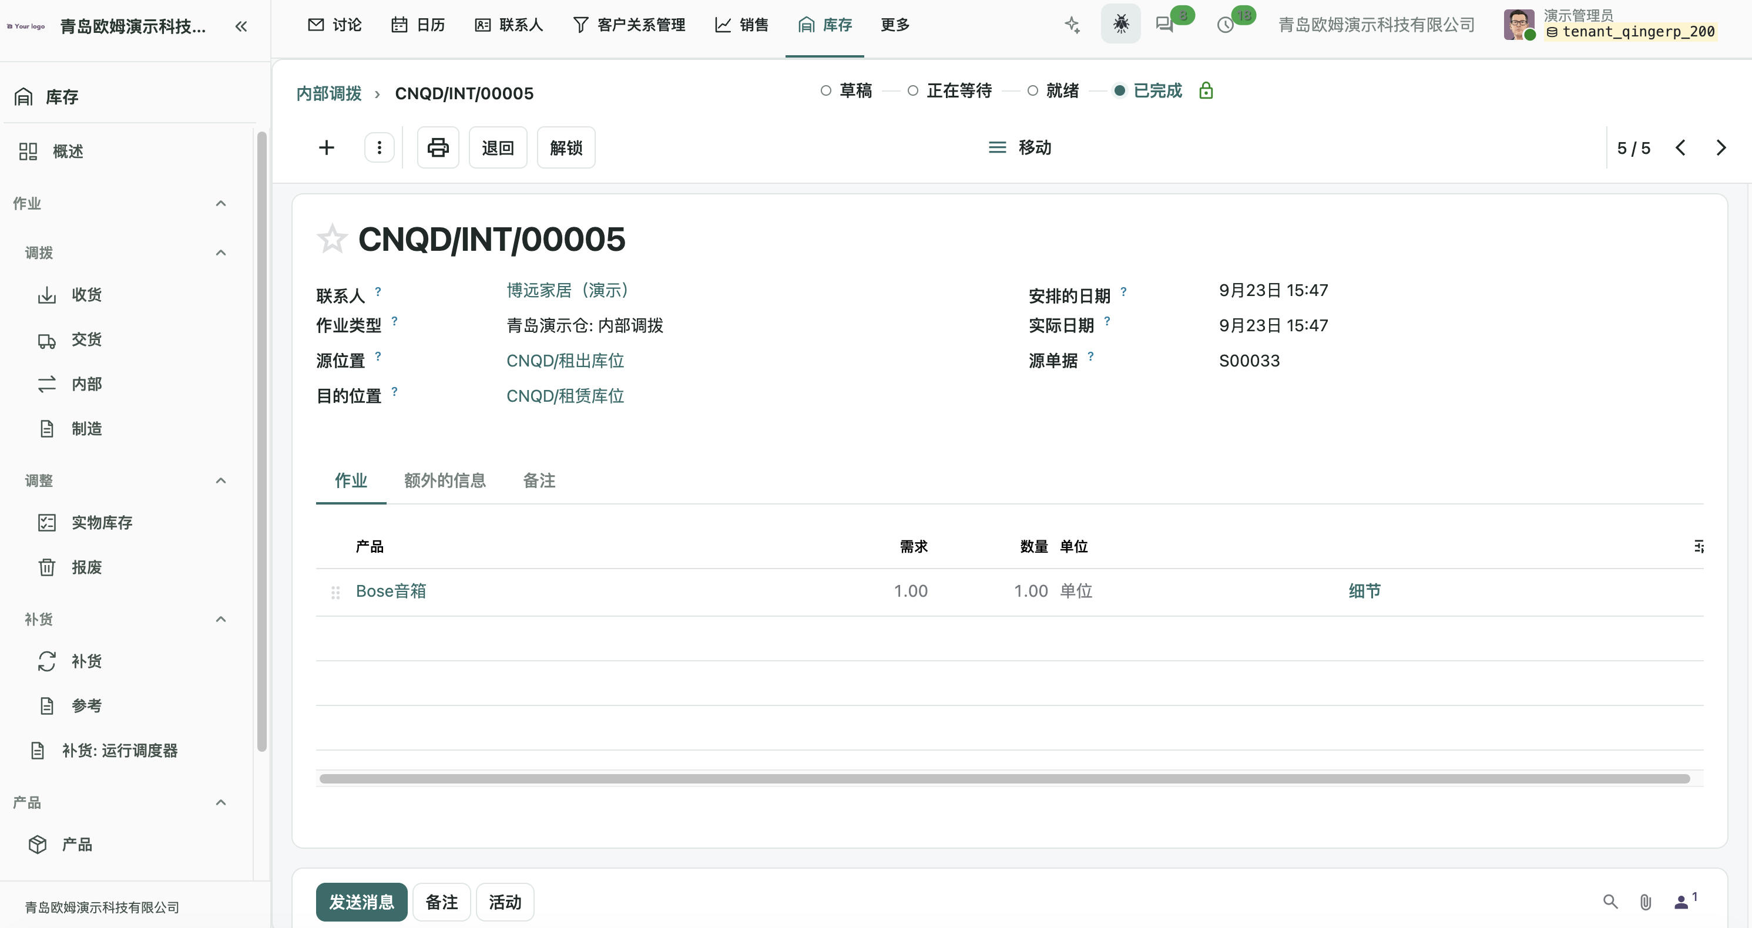Open column options icon in table header
The height and width of the screenshot is (928, 1752).
(x=1699, y=547)
